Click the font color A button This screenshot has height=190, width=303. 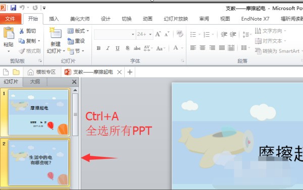click(x=176, y=48)
